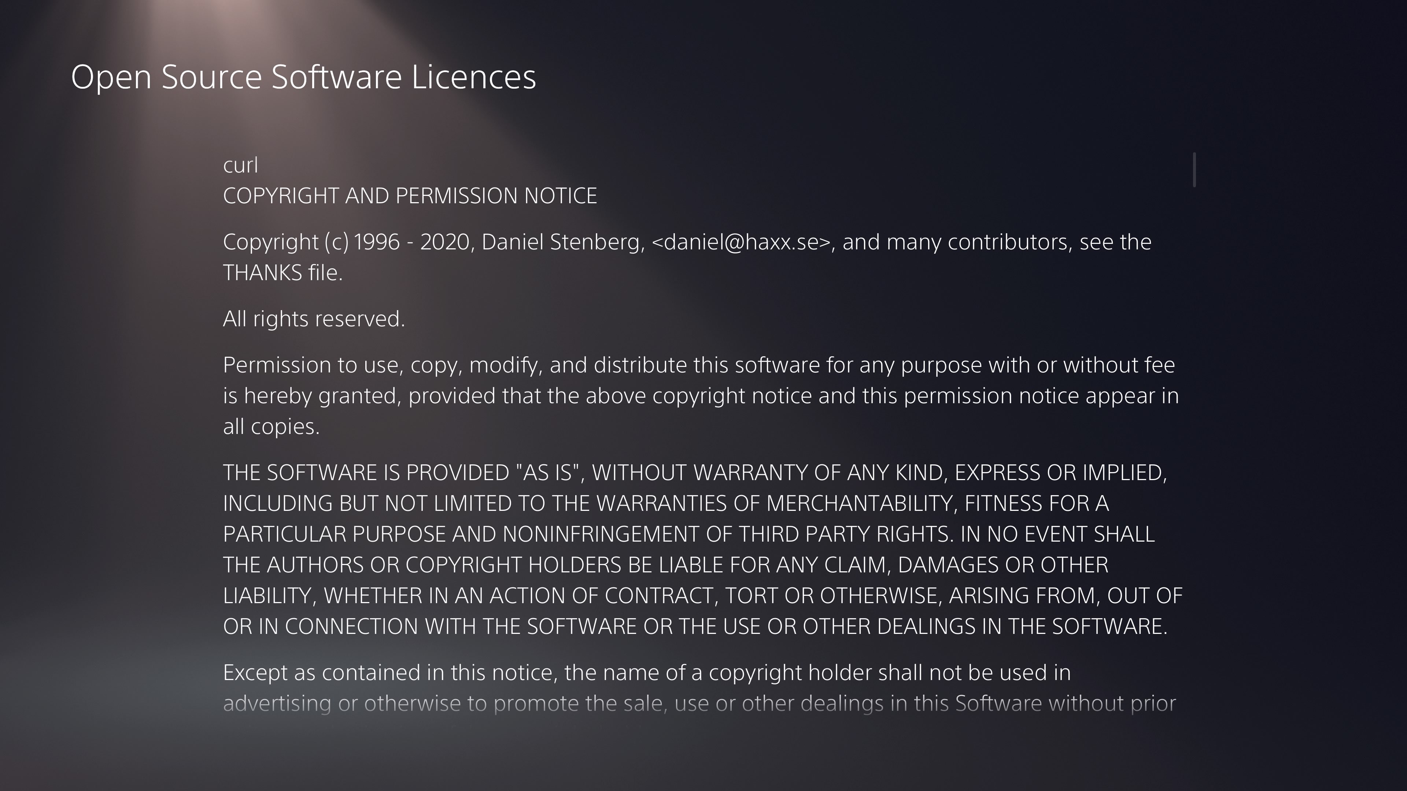Select the curl library name

coord(240,165)
